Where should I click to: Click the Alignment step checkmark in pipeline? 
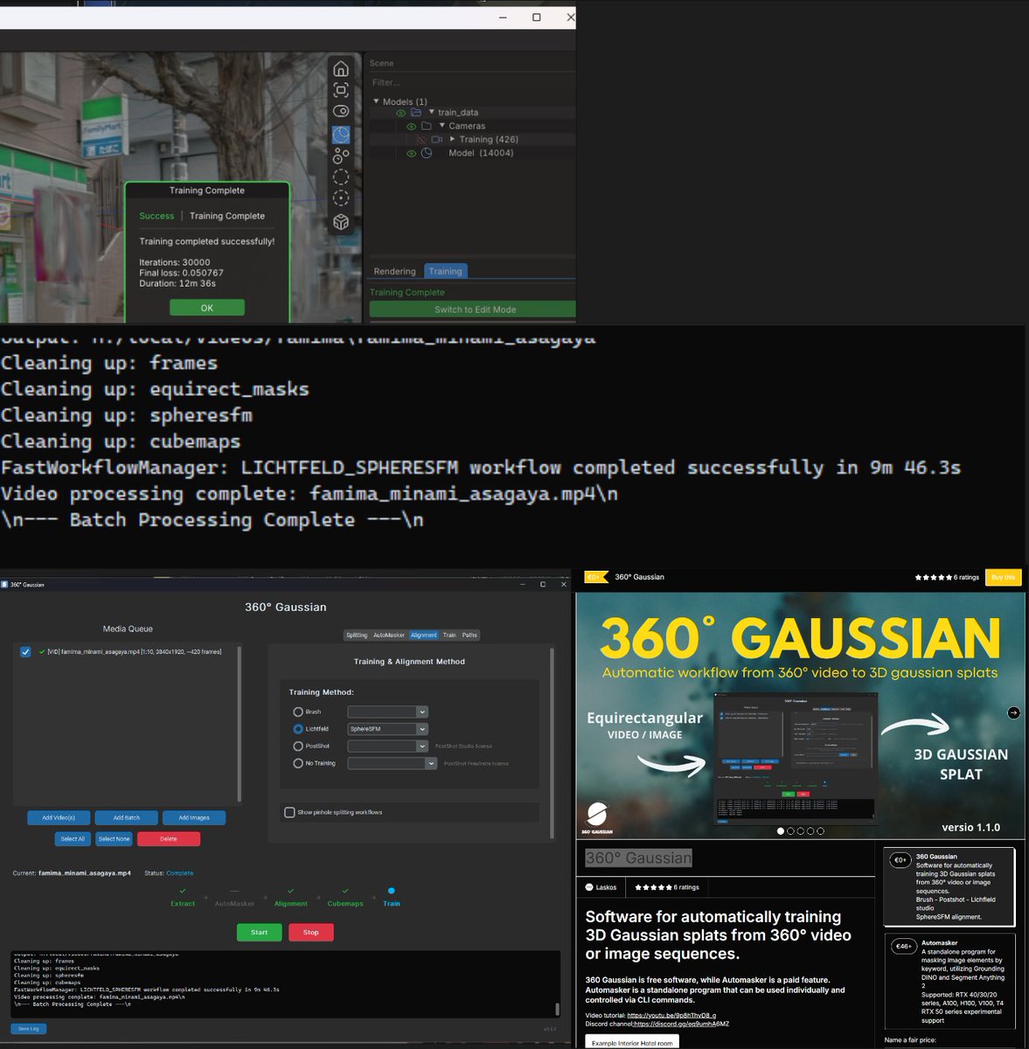[x=291, y=891]
